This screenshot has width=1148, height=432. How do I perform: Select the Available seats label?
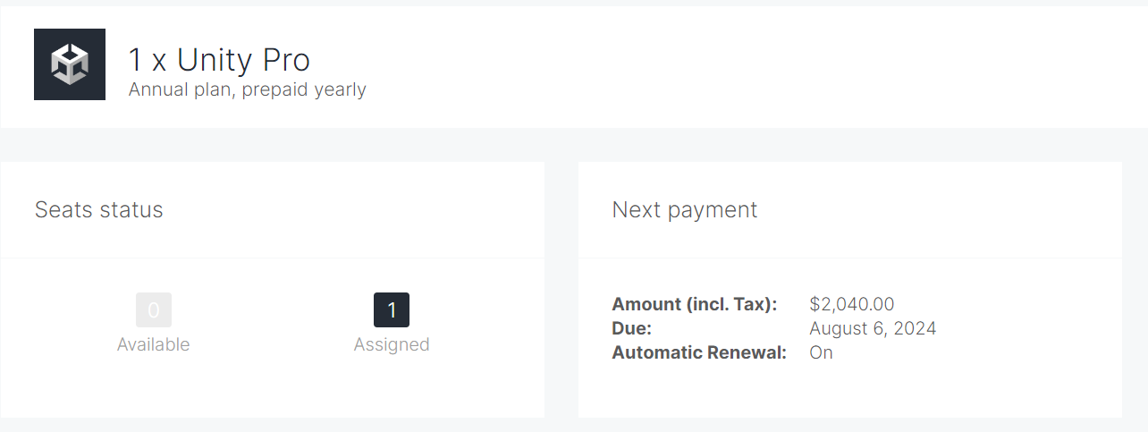[154, 344]
